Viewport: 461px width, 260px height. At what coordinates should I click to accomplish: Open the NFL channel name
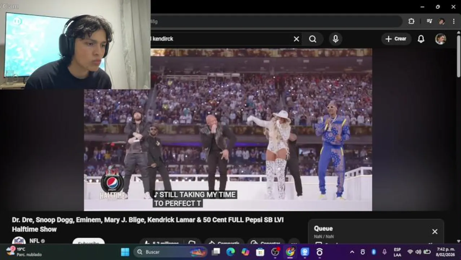tap(34, 241)
